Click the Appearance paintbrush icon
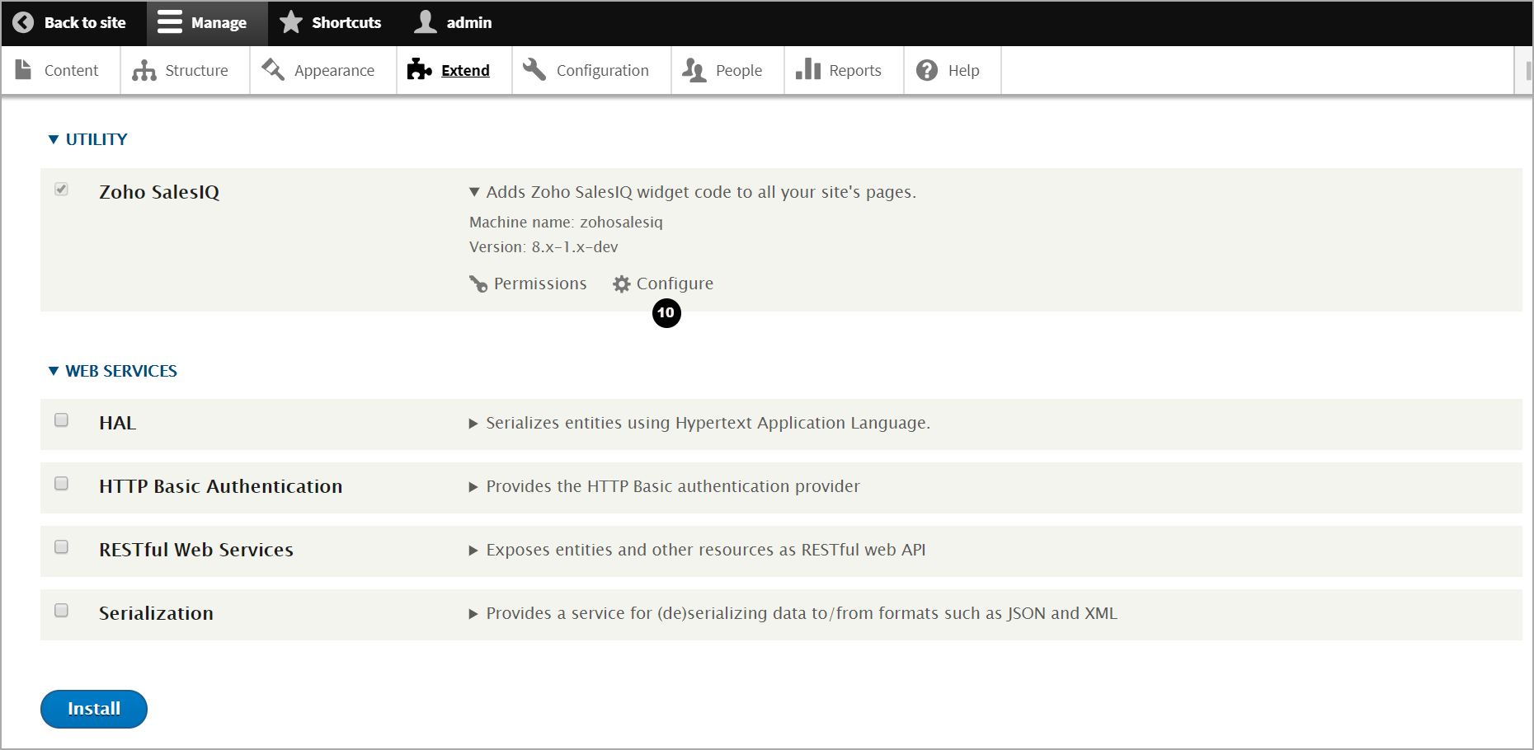 (273, 70)
